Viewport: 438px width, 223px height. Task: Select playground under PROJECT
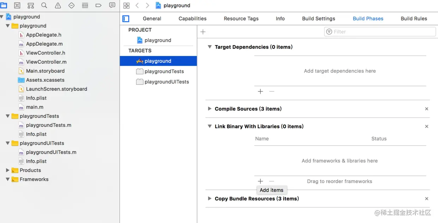tap(158, 40)
